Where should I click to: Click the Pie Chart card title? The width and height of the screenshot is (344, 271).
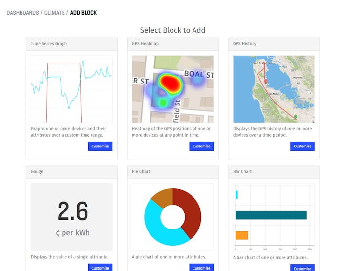click(141, 172)
